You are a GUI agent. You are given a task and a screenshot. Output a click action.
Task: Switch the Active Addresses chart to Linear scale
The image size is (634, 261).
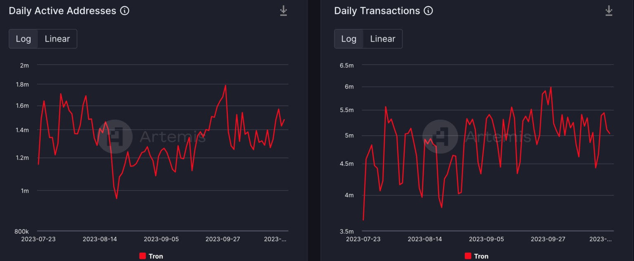point(57,39)
